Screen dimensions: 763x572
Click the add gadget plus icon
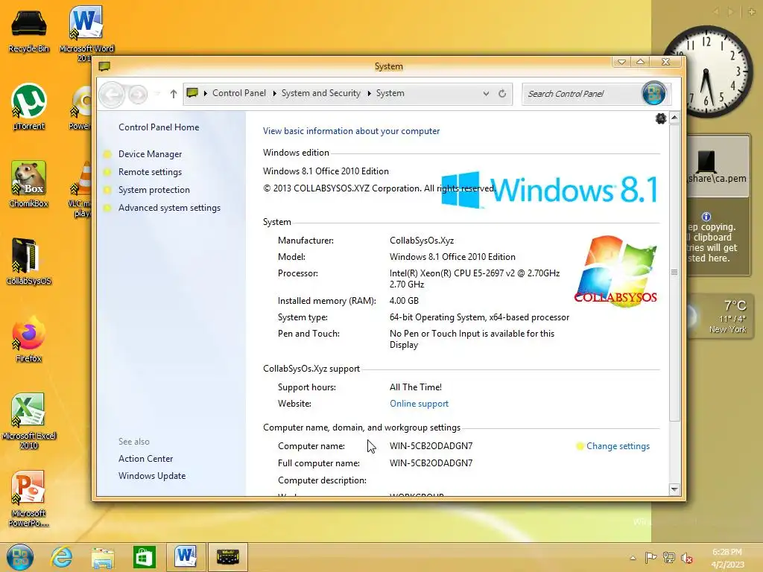tap(751, 12)
